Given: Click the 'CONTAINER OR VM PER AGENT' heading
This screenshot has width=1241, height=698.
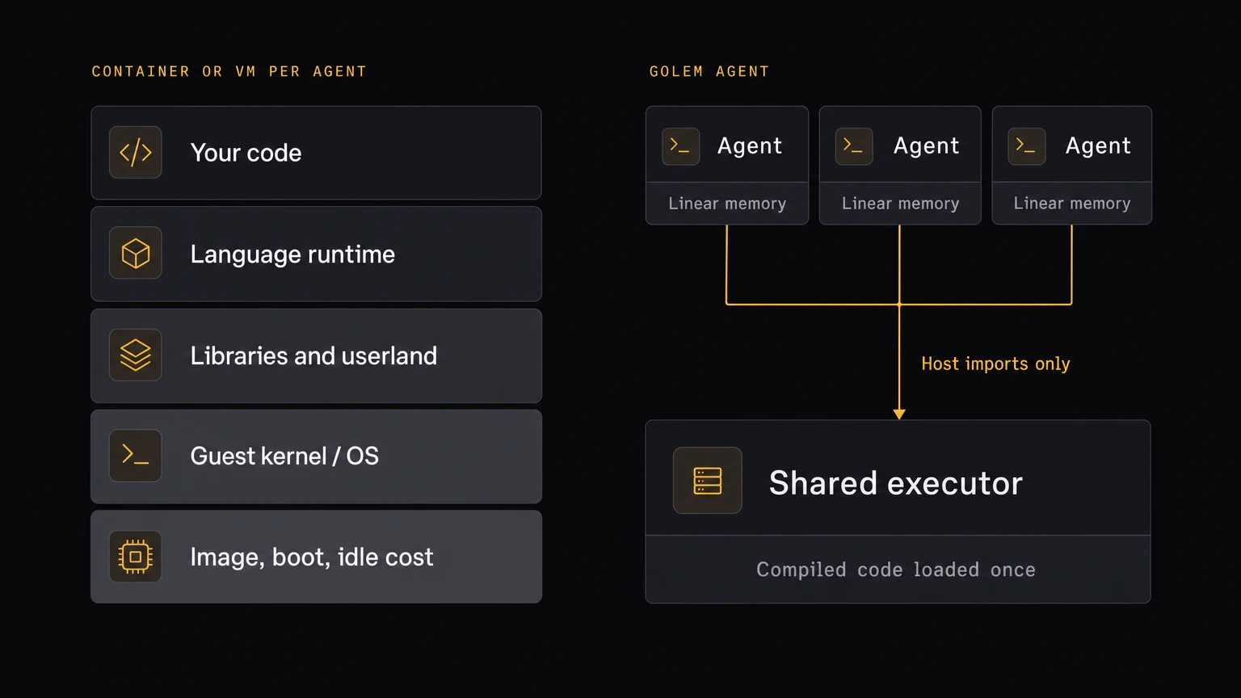Looking at the screenshot, I should 229,72.
